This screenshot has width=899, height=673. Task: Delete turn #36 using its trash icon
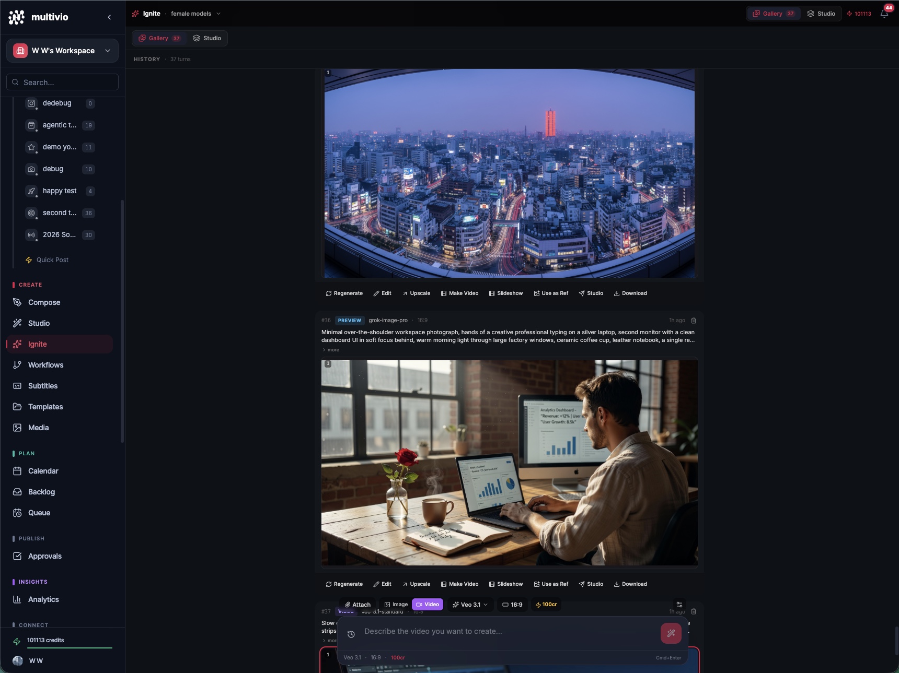point(694,321)
